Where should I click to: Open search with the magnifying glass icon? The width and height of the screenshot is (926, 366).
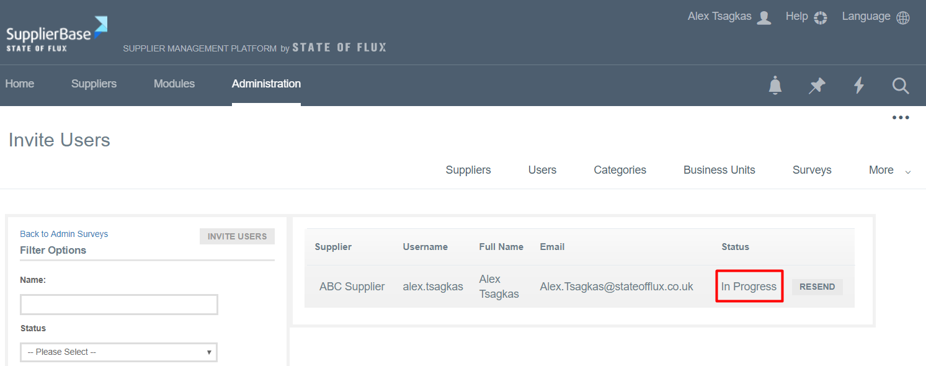901,86
